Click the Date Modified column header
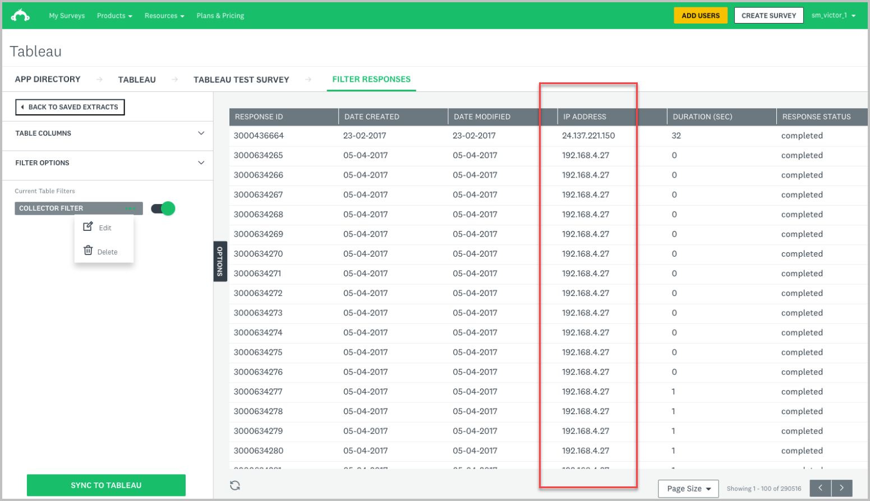870x501 pixels. (x=503, y=117)
